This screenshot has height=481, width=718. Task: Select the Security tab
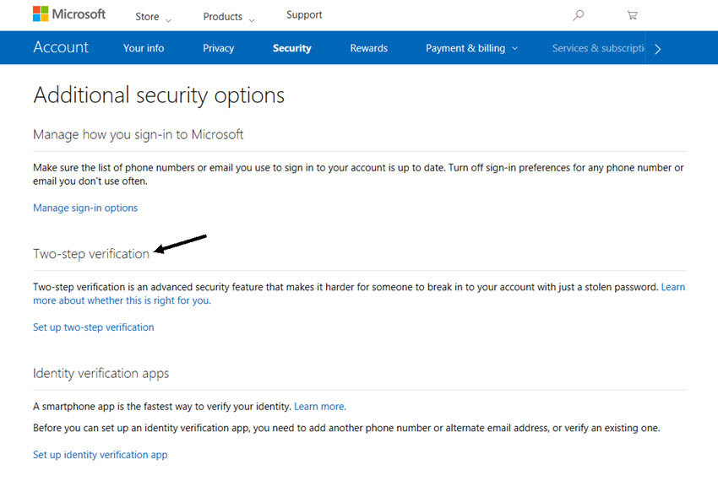(291, 48)
